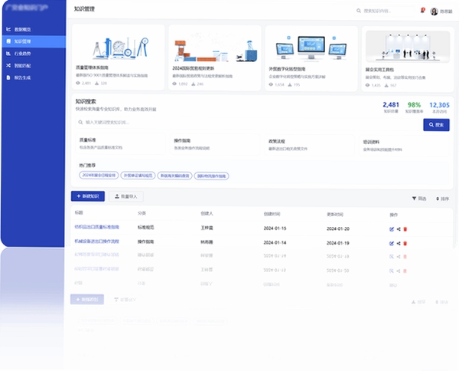Edit the row created 2024-01-15
Screen dimensions: 459x371
coord(392,229)
